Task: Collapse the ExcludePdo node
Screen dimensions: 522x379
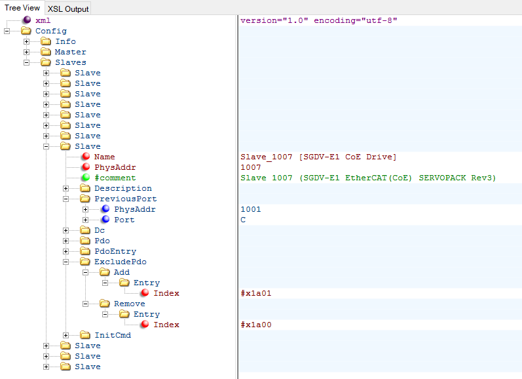Action: point(66,262)
